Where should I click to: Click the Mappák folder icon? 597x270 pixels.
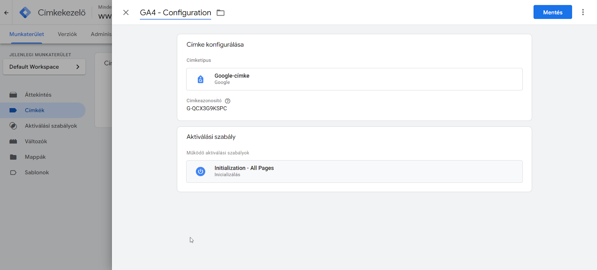(x=13, y=157)
